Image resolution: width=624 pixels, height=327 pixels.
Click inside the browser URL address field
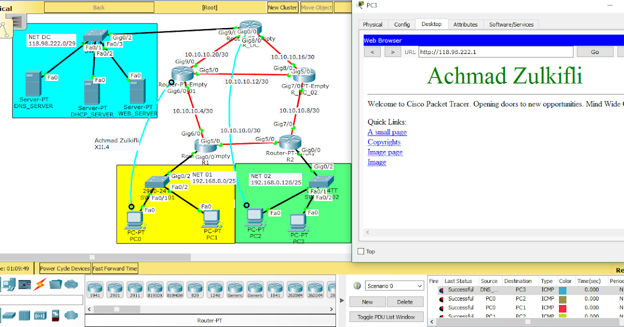coord(494,51)
